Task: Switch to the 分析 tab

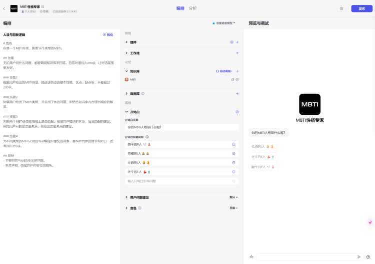Action: [x=193, y=8]
